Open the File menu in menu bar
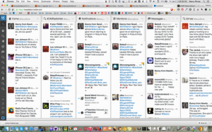Image resolution: width=212 pixels, height=132 pixels. tap(18, 1)
